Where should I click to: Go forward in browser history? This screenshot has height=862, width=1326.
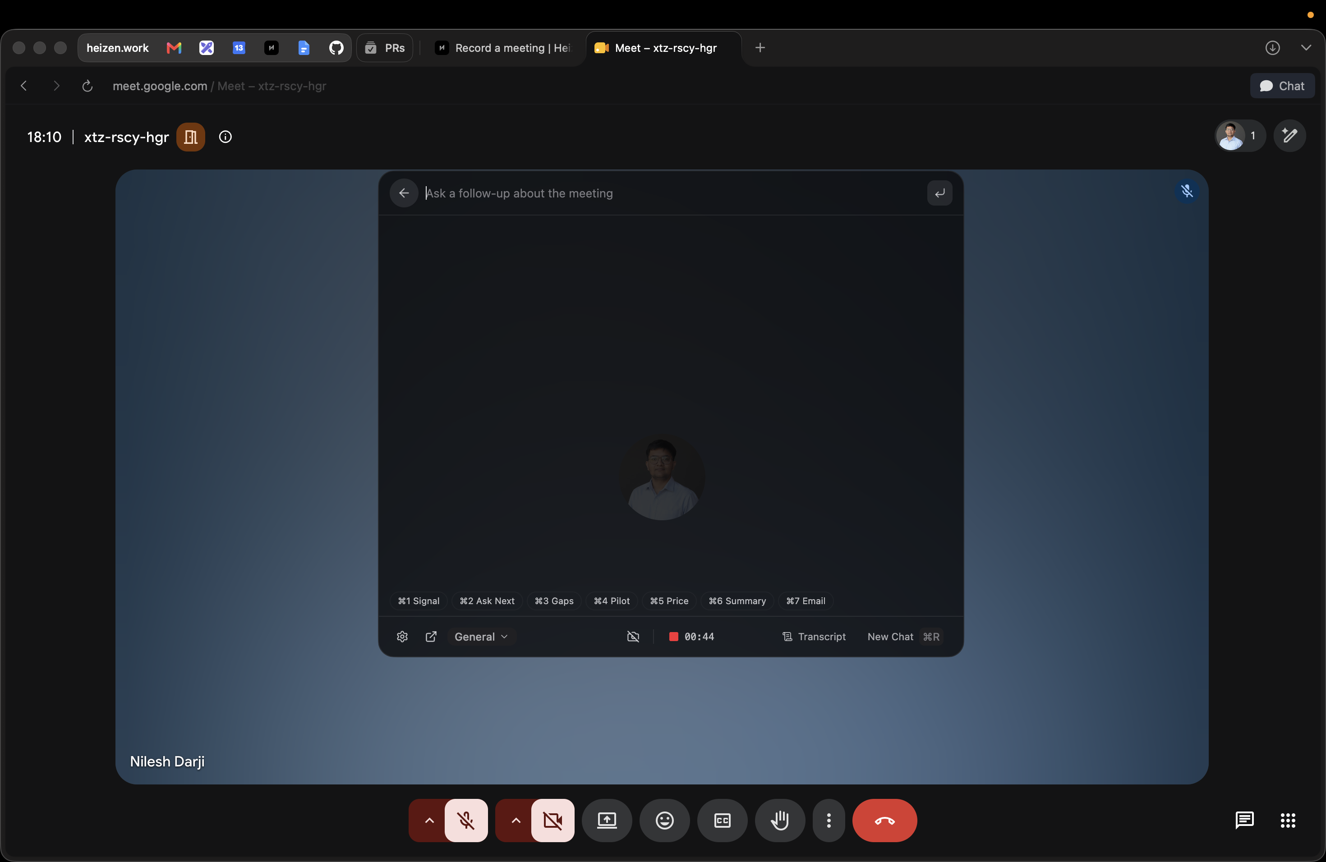[x=56, y=86]
